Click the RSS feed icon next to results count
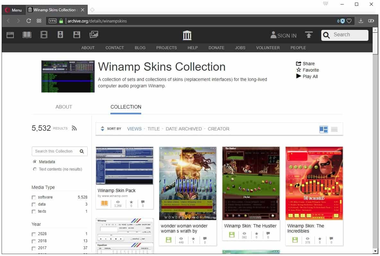This screenshot has height=256, width=380. [74, 128]
